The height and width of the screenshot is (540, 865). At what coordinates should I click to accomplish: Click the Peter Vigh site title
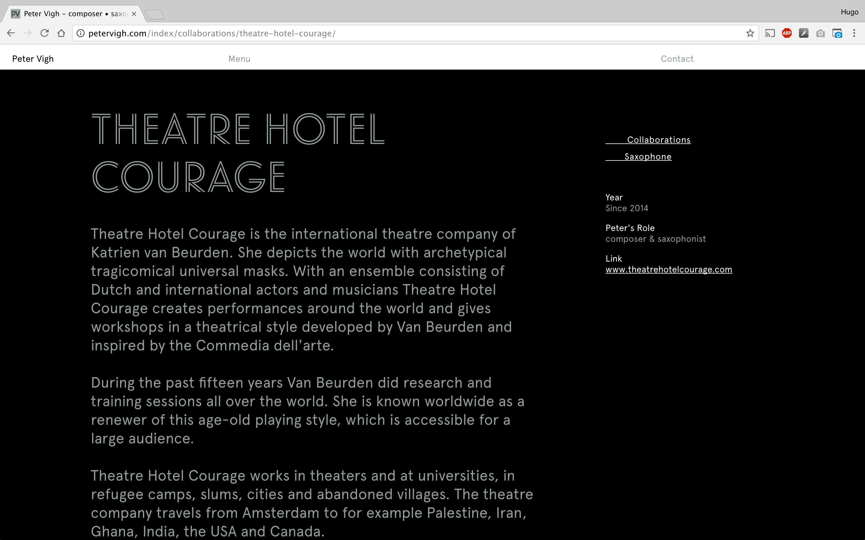33,58
